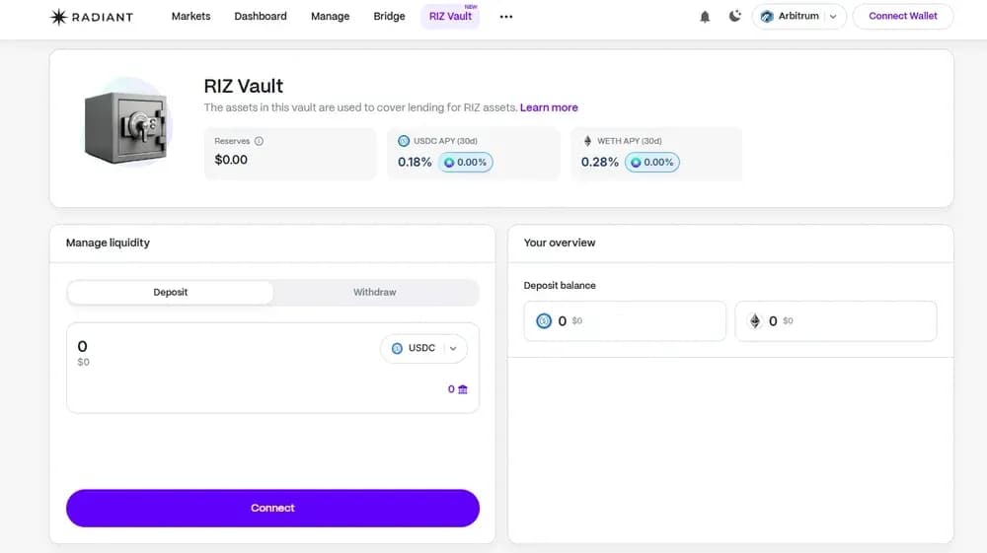Open the Dashboard tab
This screenshot has height=553, width=987.
[x=261, y=17]
